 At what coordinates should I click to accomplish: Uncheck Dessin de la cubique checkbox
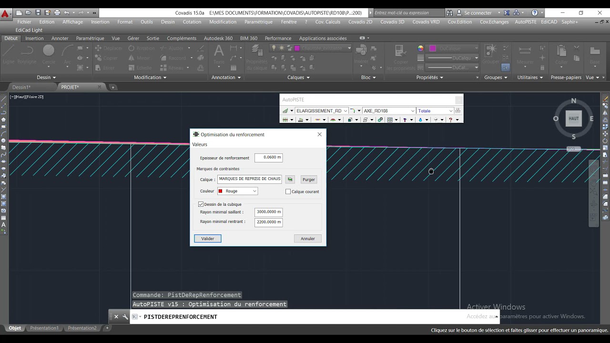coord(201,204)
